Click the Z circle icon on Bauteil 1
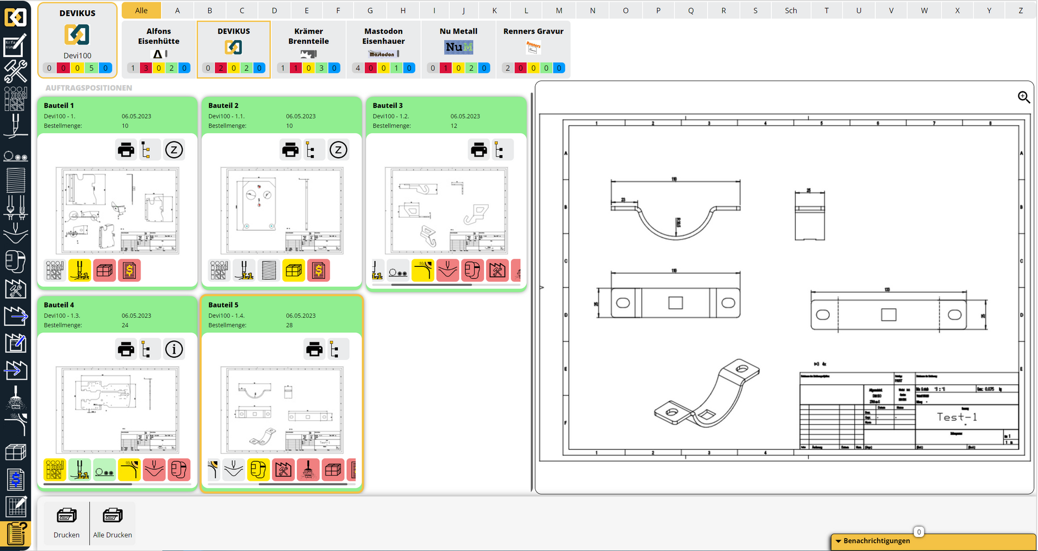Image resolution: width=1038 pixels, height=551 pixels. point(174,150)
